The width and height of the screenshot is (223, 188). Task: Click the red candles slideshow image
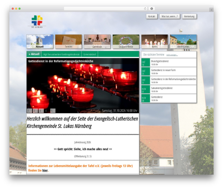(x=83, y=86)
